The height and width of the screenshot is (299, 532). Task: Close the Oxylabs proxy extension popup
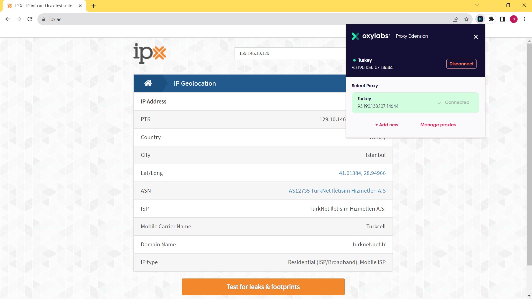pyautogui.click(x=476, y=37)
